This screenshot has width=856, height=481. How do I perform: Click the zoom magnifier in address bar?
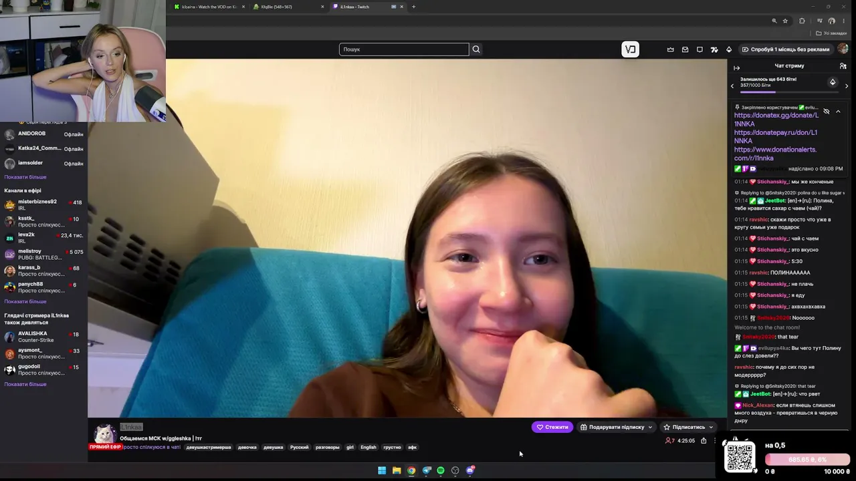pyautogui.click(x=774, y=21)
